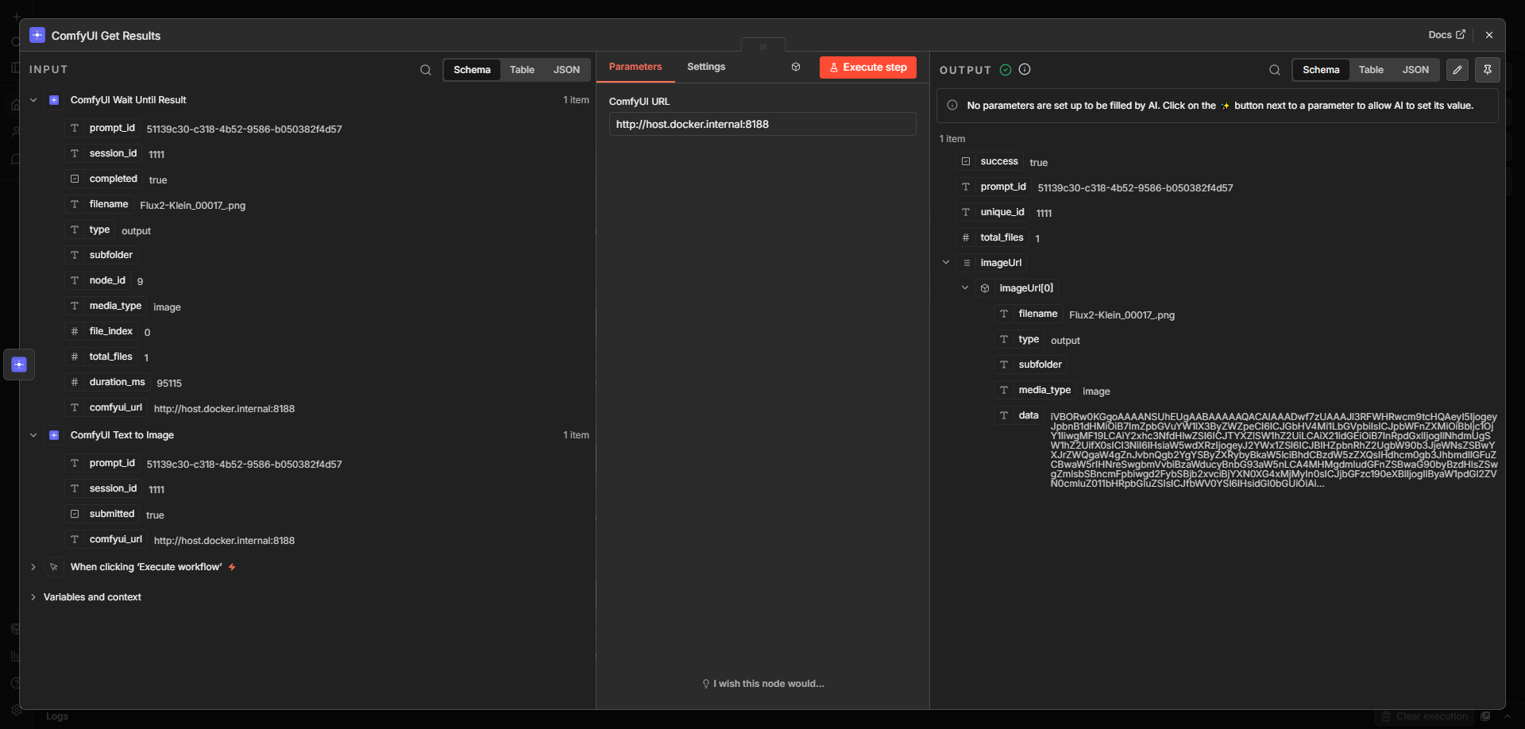Viewport: 1525px width, 729px height.
Task: Switch OUTPUT view to Table
Action: point(1371,70)
